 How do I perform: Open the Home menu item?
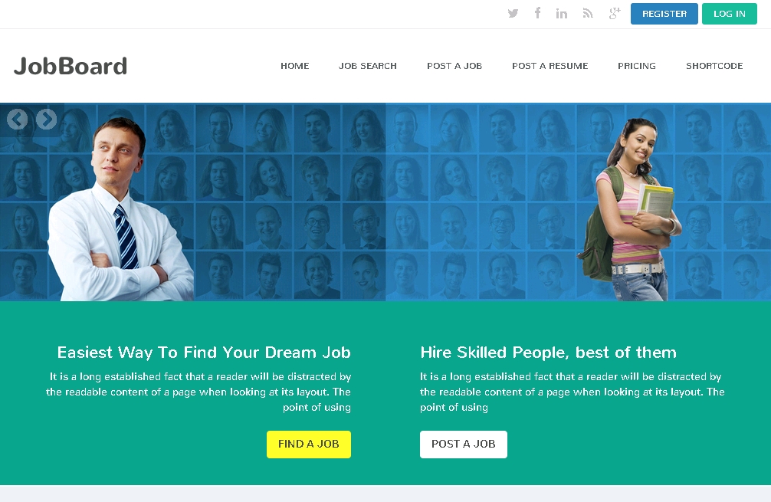pos(294,66)
